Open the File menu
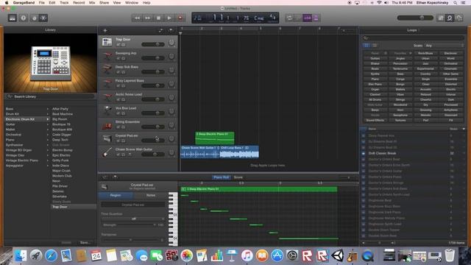The image size is (471, 265). pos(42,3)
